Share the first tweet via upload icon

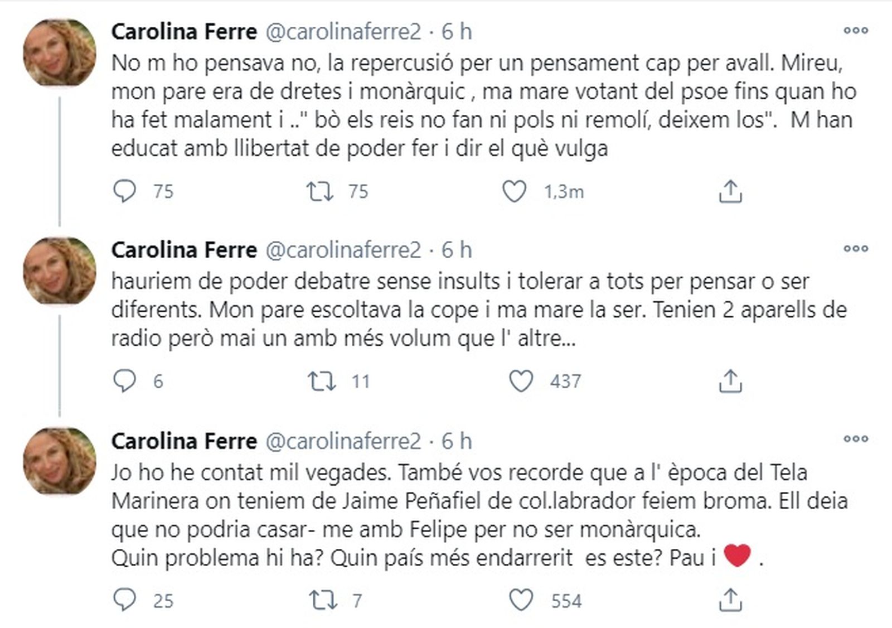pos(730,191)
